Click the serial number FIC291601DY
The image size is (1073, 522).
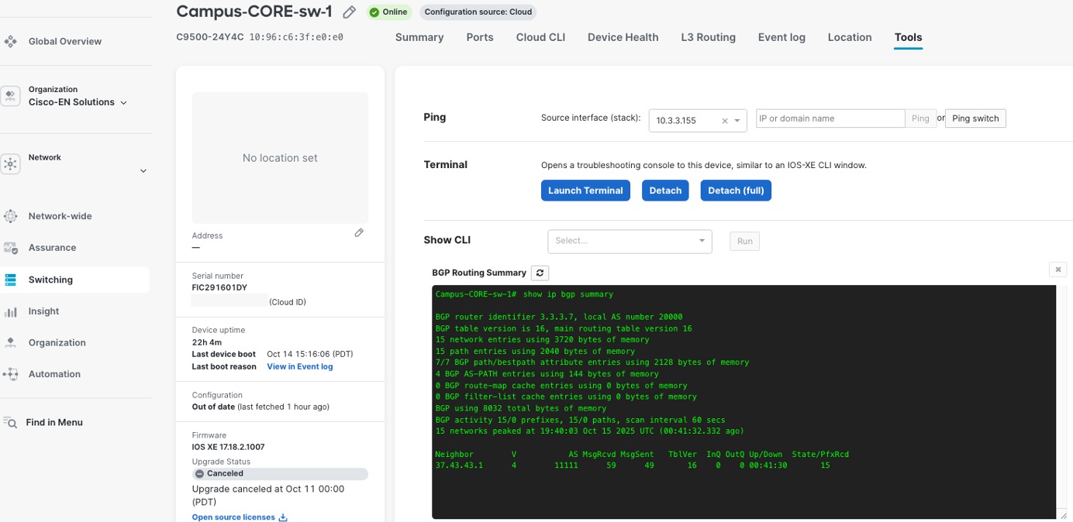click(x=219, y=287)
